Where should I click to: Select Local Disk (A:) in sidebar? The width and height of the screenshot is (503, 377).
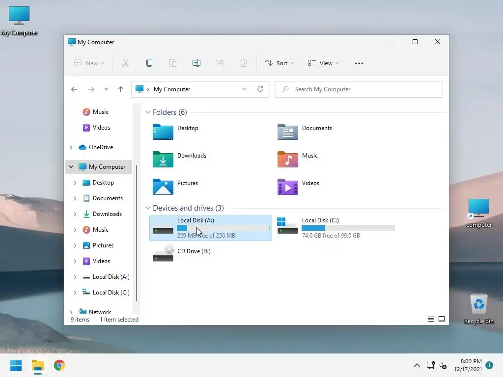pos(106,277)
